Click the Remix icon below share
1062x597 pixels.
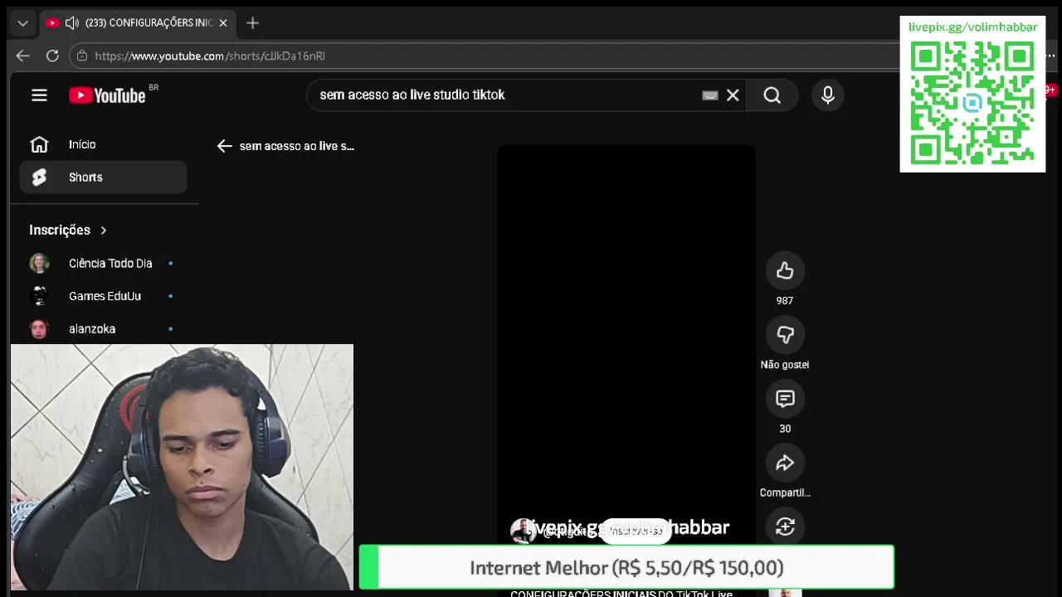coord(785,527)
